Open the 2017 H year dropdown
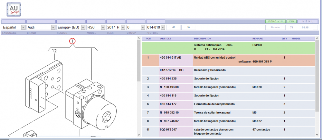Image resolution: width=322 pixels, height=140 pixels. pos(116,27)
